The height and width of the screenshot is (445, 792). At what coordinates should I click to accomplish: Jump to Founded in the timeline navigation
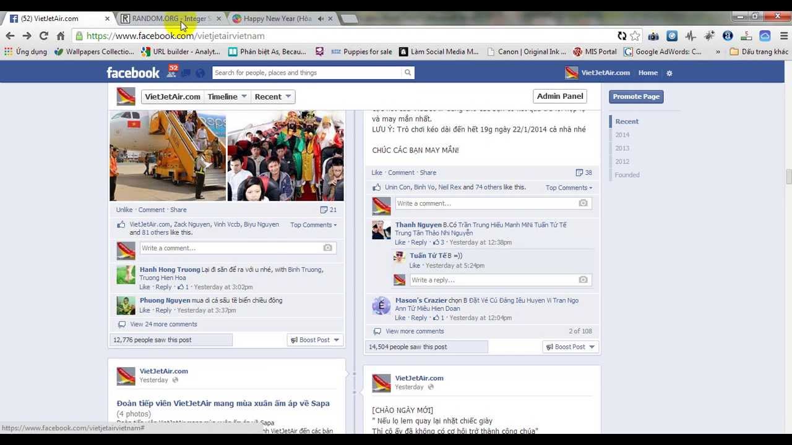[627, 175]
